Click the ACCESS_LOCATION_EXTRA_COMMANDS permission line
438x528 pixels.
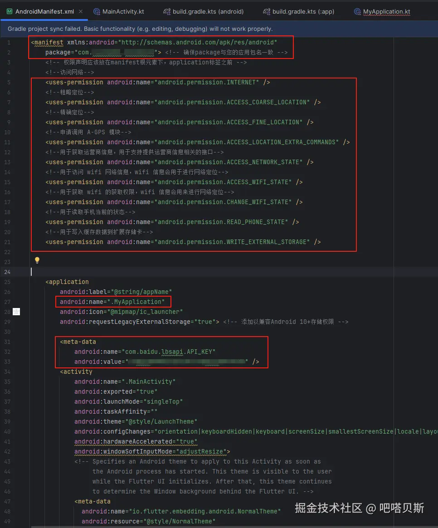coord(198,142)
